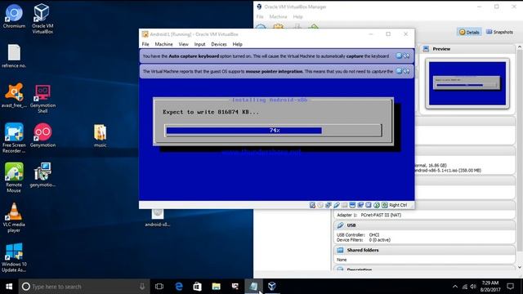Viewport: 523px width, 294px height.
Task: Open File Explorer from taskbar
Action: (216, 287)
